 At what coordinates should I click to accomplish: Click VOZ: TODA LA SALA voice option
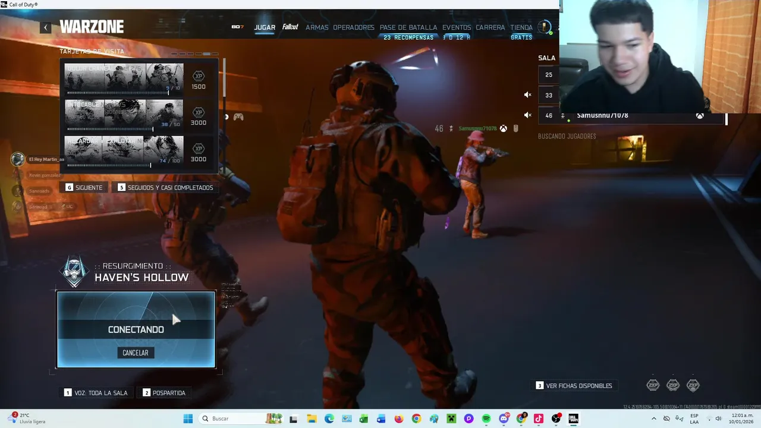point(96,392)
